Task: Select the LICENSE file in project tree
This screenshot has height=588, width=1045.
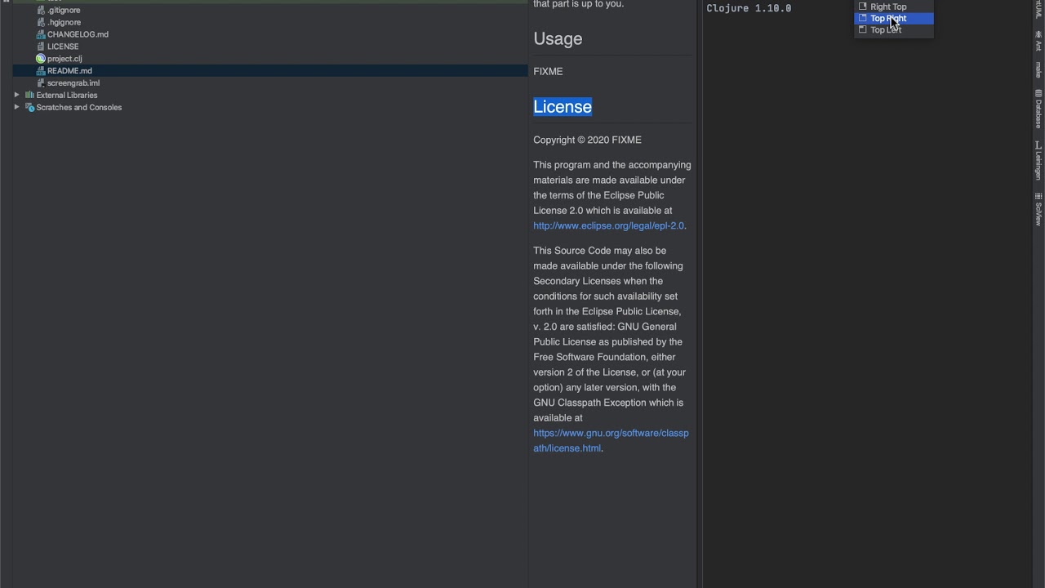Action: coord(63,47)
